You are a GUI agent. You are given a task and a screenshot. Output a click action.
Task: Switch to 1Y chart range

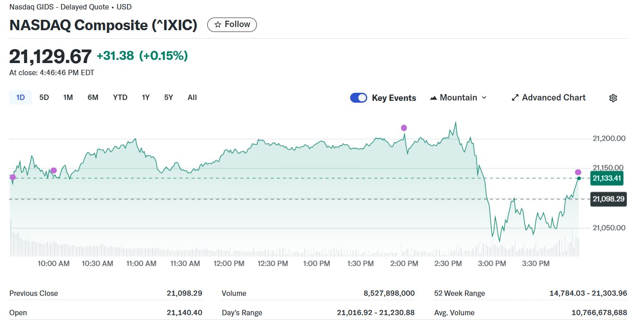point(146,97)
